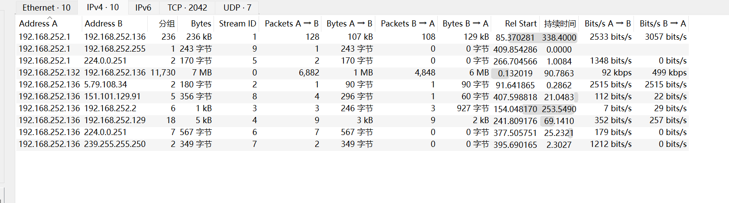This screenshot has width=729, height=203.
Task: Select row with Address B 192.168.252.255
Action: point(115,49)
